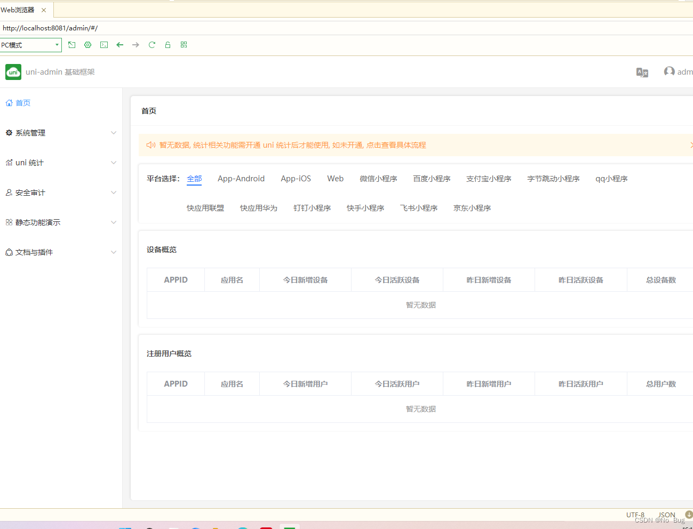Select the App-Android platform tab
Viewport: 693px width, 529px height.
[241, 179]
